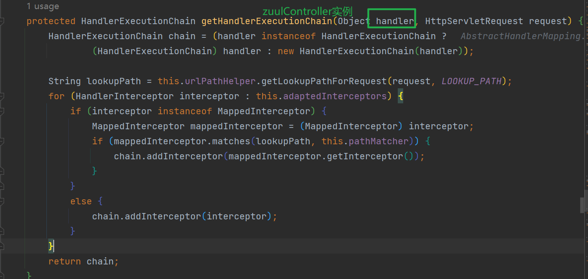
Task: Click the getLookupPathForRequest method call
Action: click(325, 81)
